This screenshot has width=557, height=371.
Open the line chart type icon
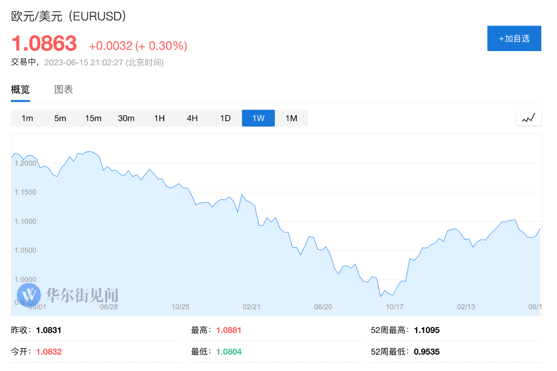coord(528,118)
